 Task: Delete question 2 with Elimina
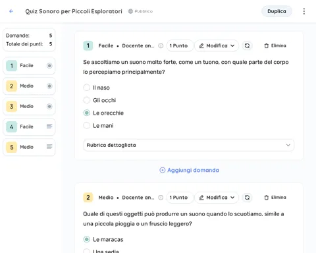tap(275, 198)
